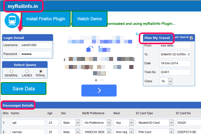Screen dimensions: 201x134
Task: Open ID Card Type dropdown showing PAN Card
Action: click(x=155, y=131)
